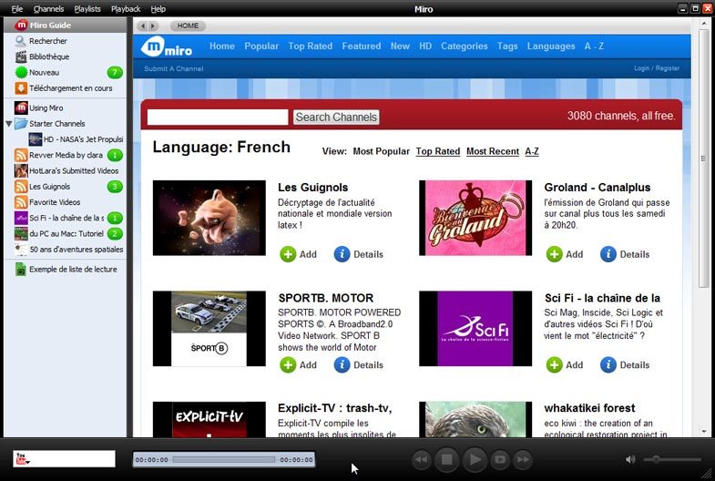Click the Most Recent view link

click(x=492, y=151)
